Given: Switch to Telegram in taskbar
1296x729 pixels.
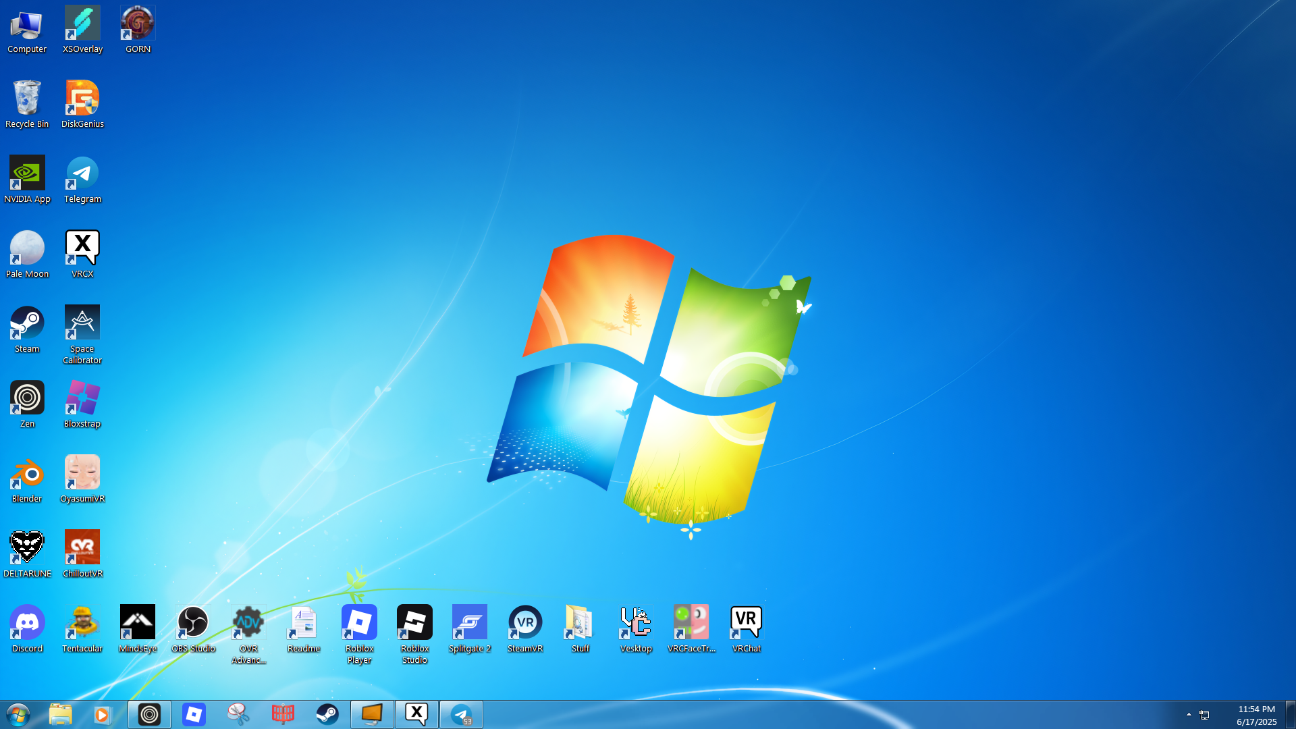Looking at the screenshot, I should [x=461, y=715].
